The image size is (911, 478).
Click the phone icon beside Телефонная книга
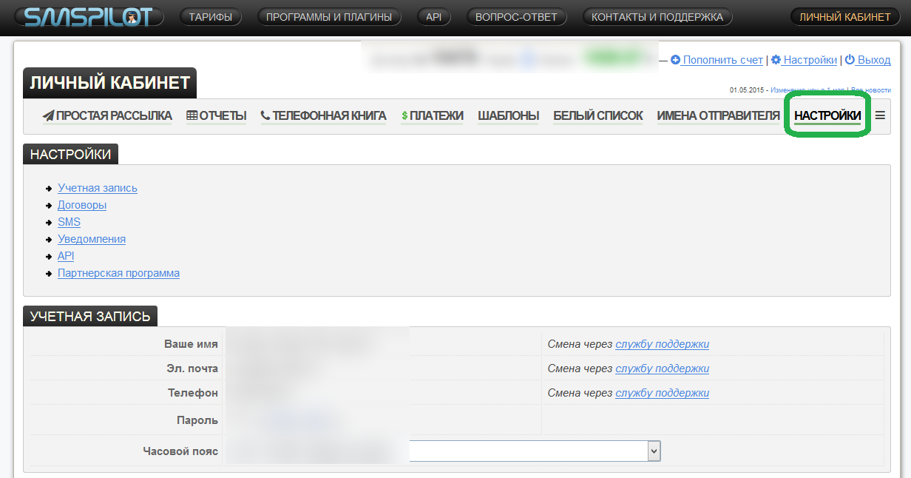[265, 115]
